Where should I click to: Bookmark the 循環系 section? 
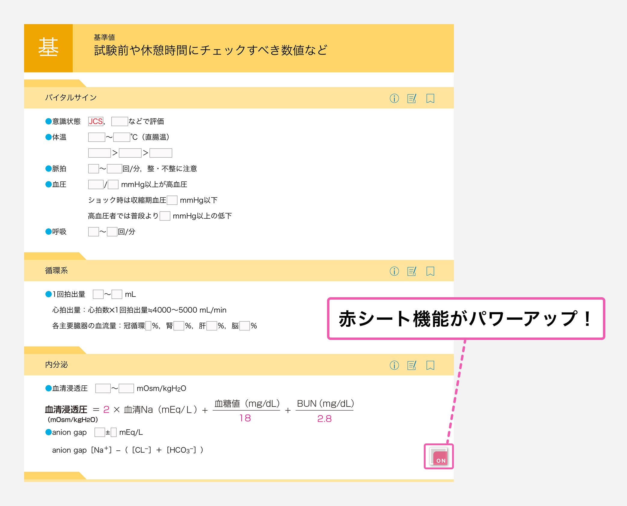coord(430,271)
